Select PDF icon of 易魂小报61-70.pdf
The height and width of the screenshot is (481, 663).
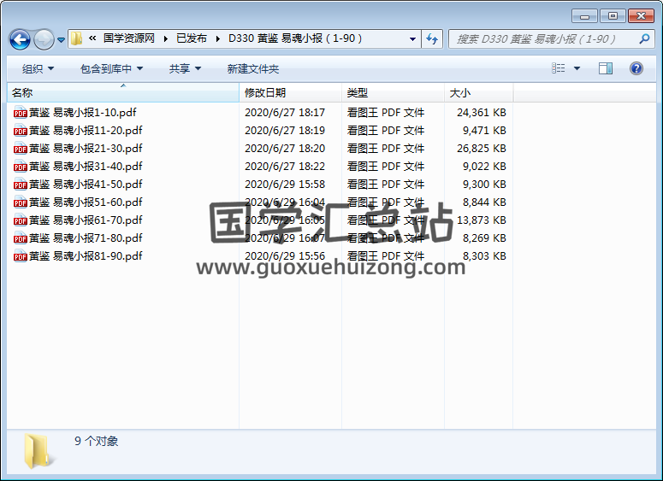pyautogui.click(x=20, y=220)
